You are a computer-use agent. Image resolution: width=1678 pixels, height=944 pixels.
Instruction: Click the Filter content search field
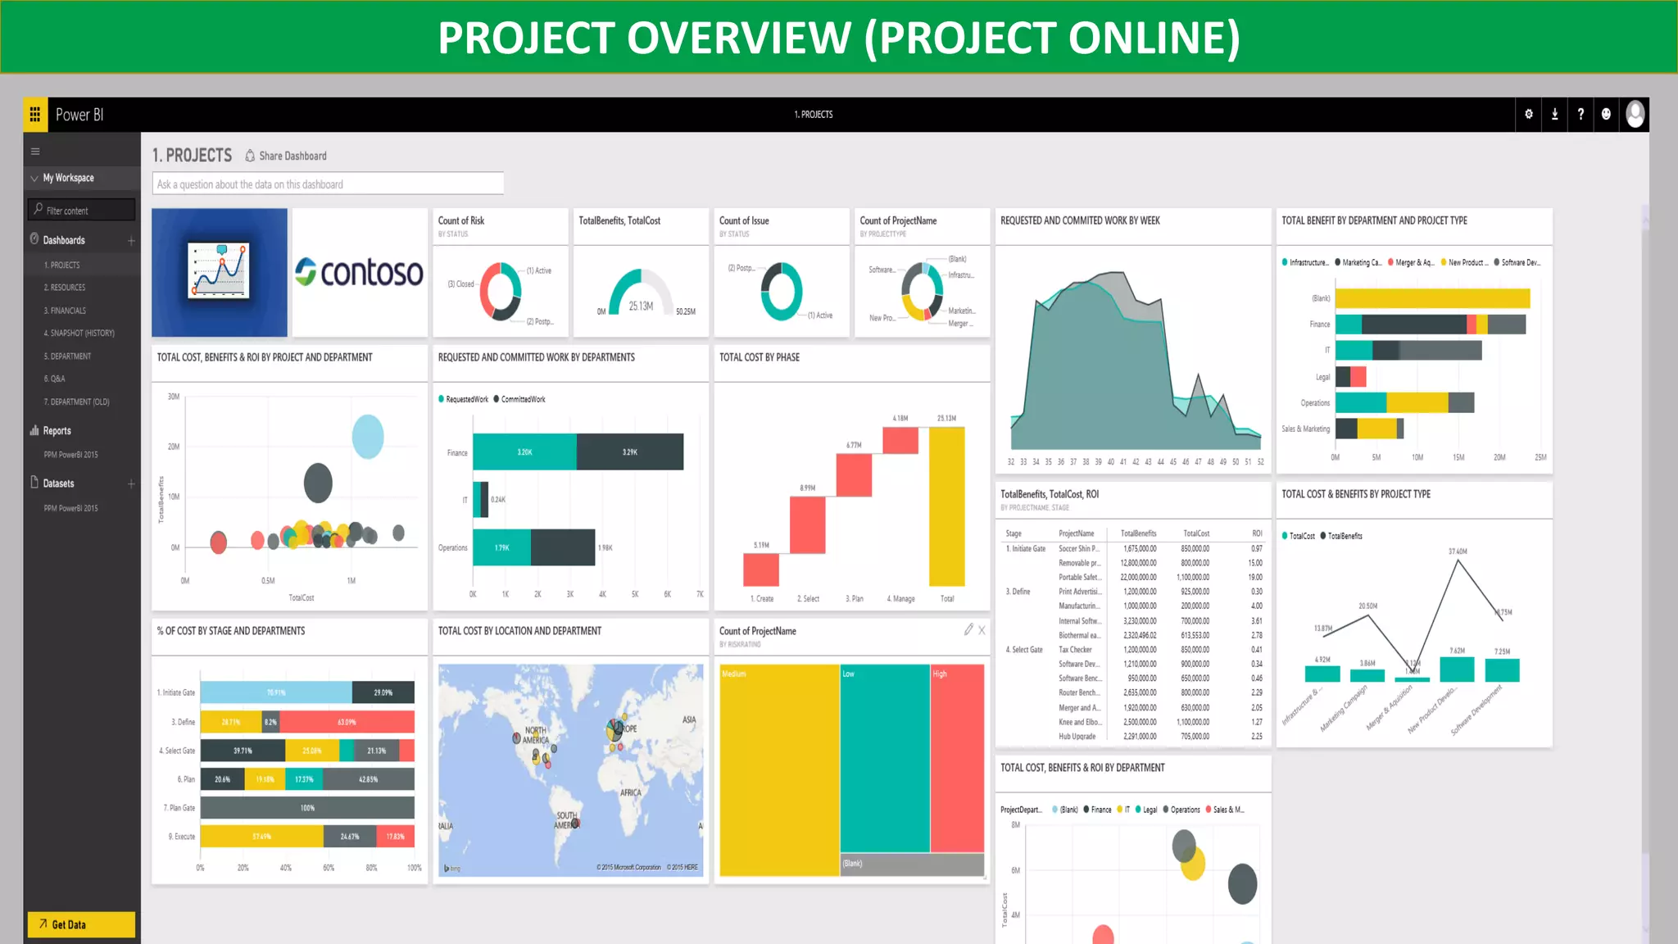[x=81, y=211]
